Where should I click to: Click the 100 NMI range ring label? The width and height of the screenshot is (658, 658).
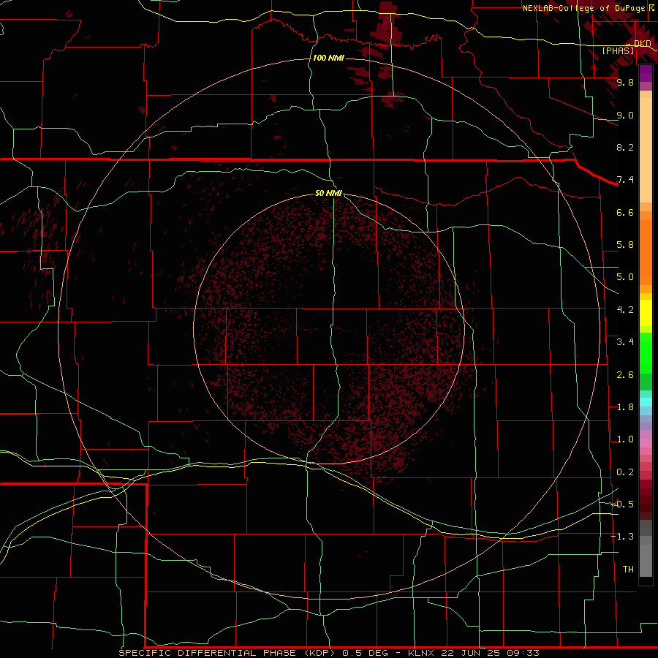click(328, 58)
